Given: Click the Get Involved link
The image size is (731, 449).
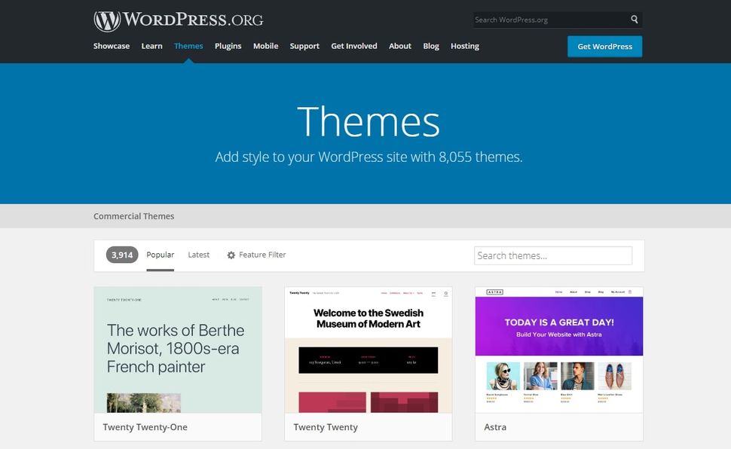Looking at the screenshot, I should (x=354, y=46).
